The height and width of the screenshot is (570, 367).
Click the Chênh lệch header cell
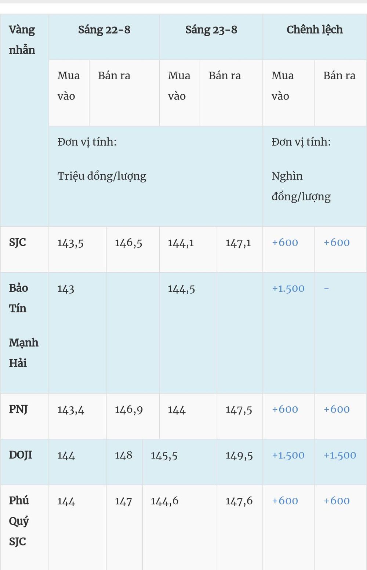tap(315, 37)
